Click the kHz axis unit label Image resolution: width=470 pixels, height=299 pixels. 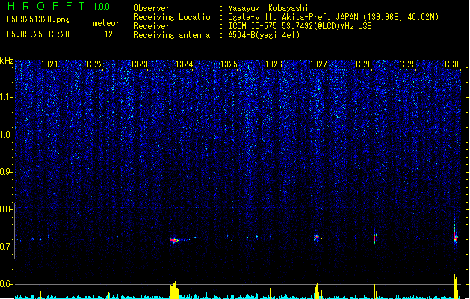pos(7,61)
